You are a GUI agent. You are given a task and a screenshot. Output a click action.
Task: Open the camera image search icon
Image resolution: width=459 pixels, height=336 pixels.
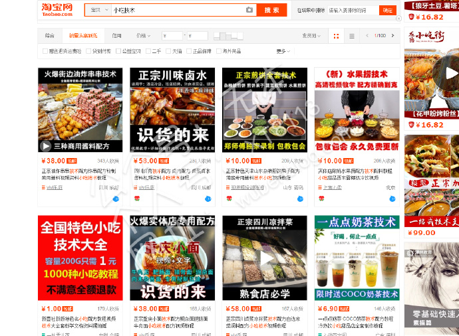click(x=249, y=10)
